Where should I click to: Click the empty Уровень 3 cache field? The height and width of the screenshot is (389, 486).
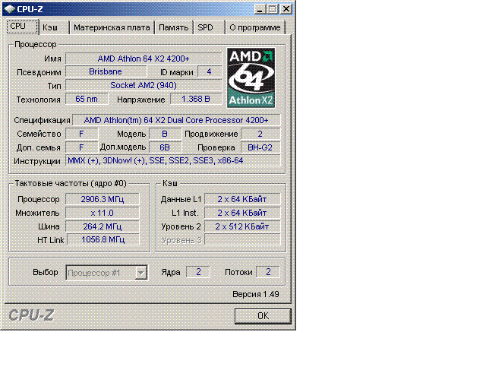tap(242, 240)
